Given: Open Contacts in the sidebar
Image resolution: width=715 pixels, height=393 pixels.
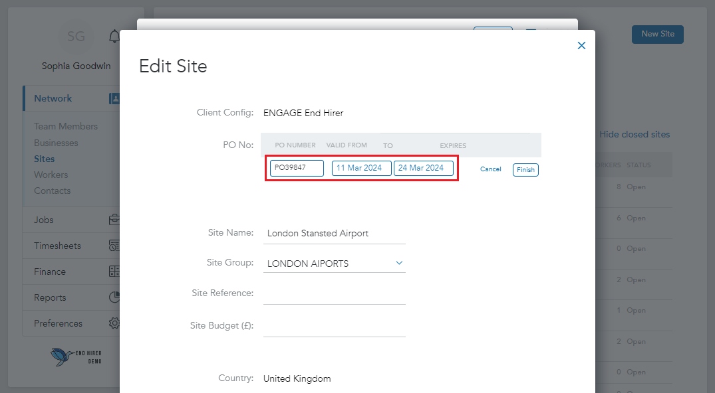Looking at the screenshot, I should [x=53, y=191].
